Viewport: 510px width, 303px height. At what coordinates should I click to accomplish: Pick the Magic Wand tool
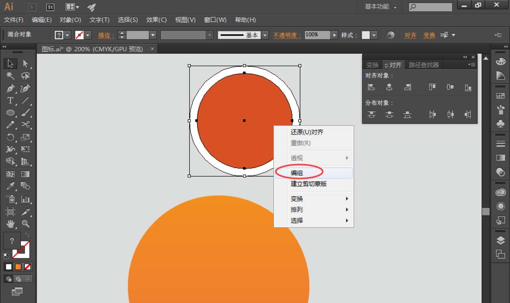point(10,76)
